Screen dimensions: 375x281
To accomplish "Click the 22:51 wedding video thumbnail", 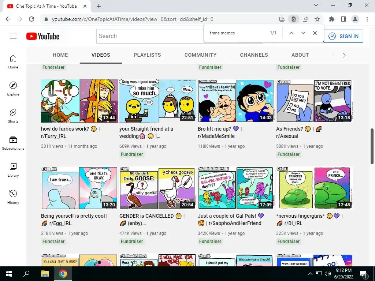I will coord(158,101).
